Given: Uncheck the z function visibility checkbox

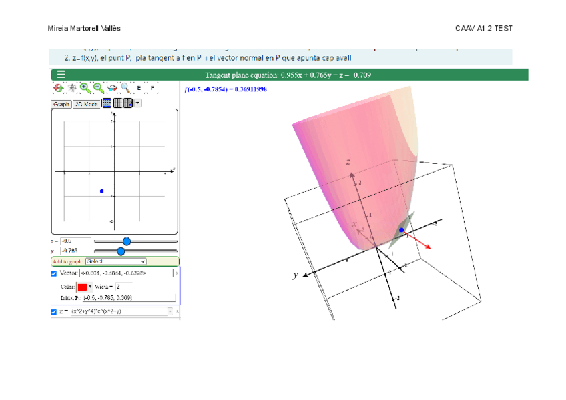Looking at the screenshot, I should (x=54, y=311).
